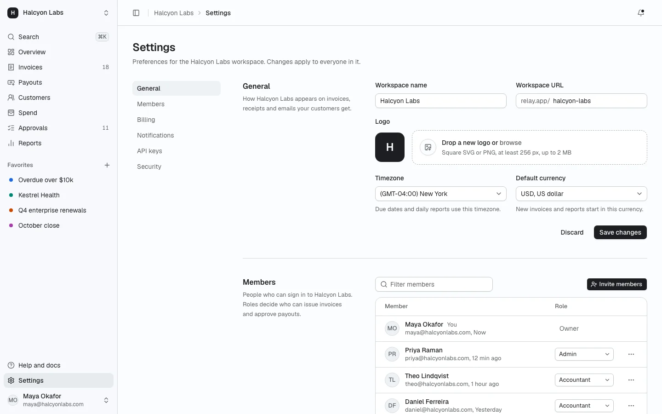Click the Discard button
This screenshot has height=414, width=662.
coord(572,232)
